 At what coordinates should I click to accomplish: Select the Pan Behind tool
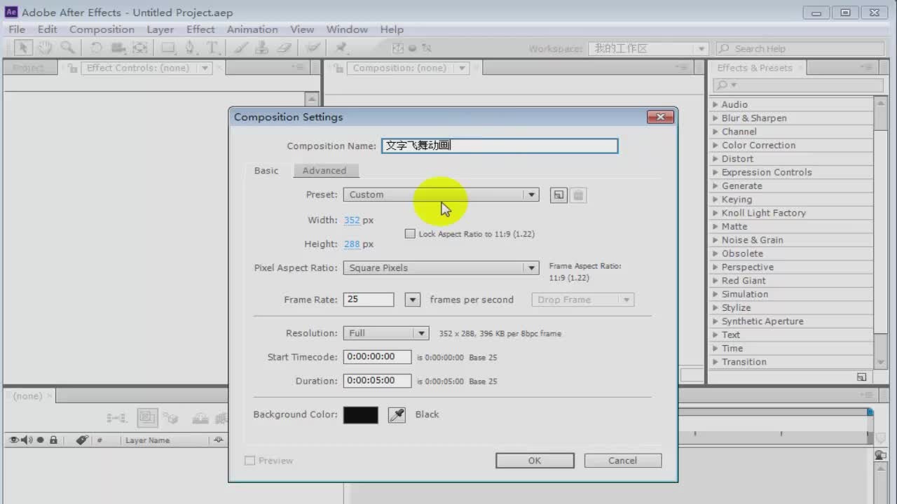140,48
